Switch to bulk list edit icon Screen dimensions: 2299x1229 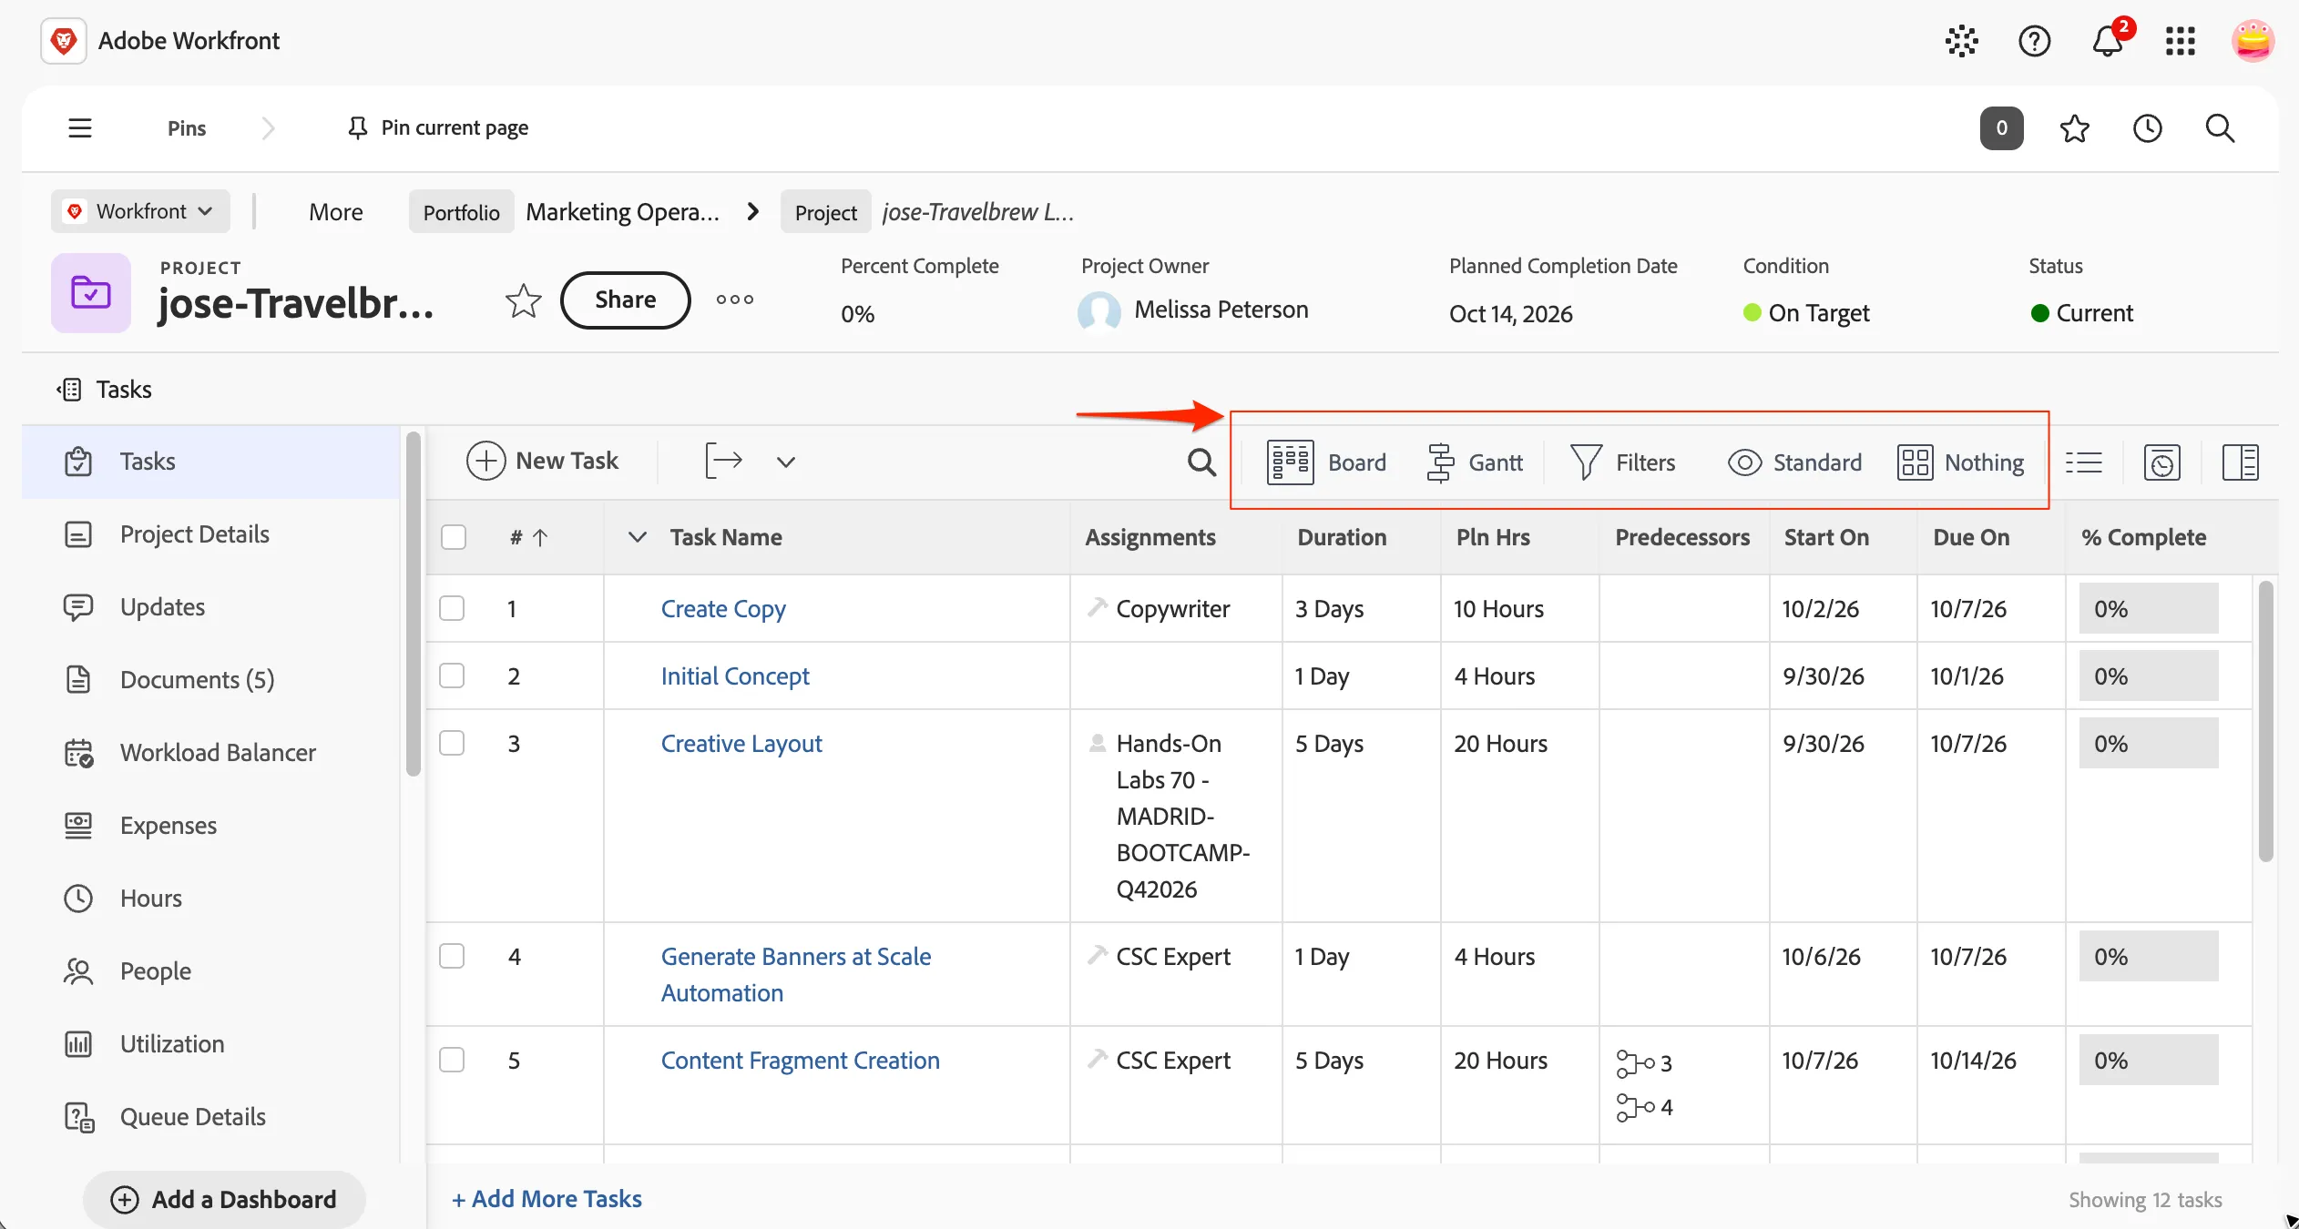[x=2084, y=462]
